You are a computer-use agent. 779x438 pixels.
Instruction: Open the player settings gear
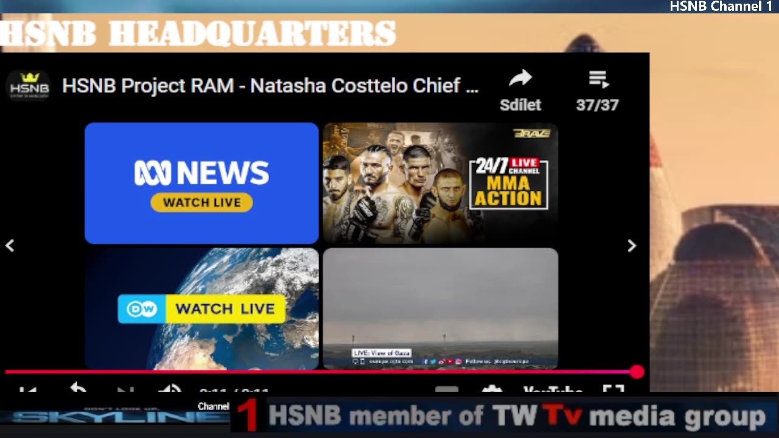pos(491,389)
